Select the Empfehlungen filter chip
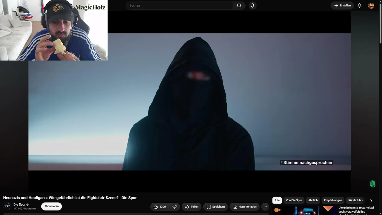This screenshot has height=215, width=382. coord(333,200)
